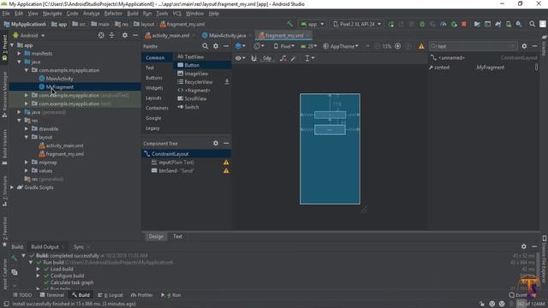Click the Make Project hammer icon
The width and height of the screenshot is (548, 308).
(289, 24)
